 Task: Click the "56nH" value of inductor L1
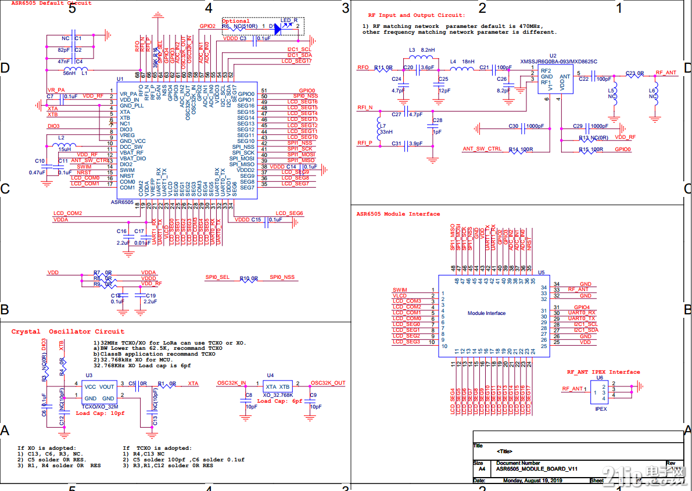[70, 73]
